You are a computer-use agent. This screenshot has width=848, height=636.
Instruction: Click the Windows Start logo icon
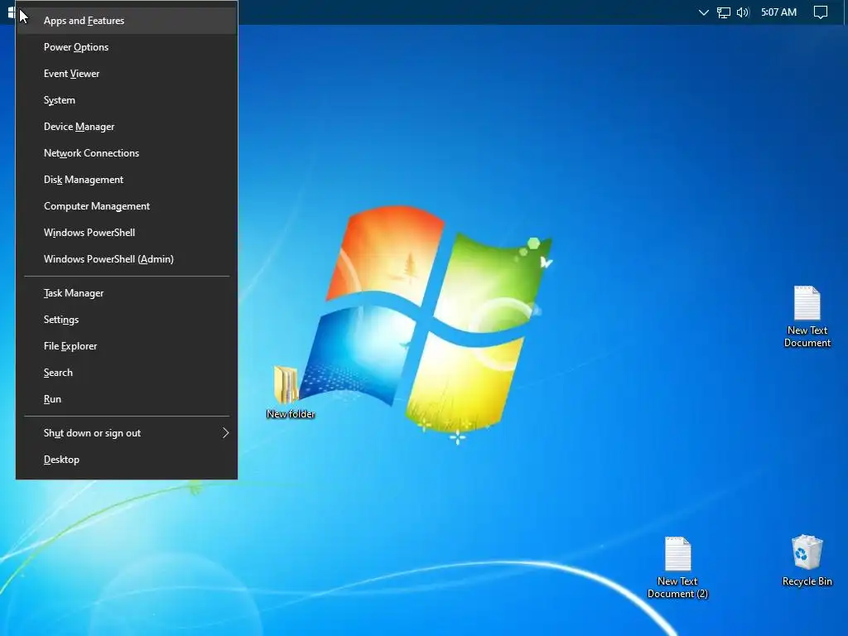click(x=12, y=12)
